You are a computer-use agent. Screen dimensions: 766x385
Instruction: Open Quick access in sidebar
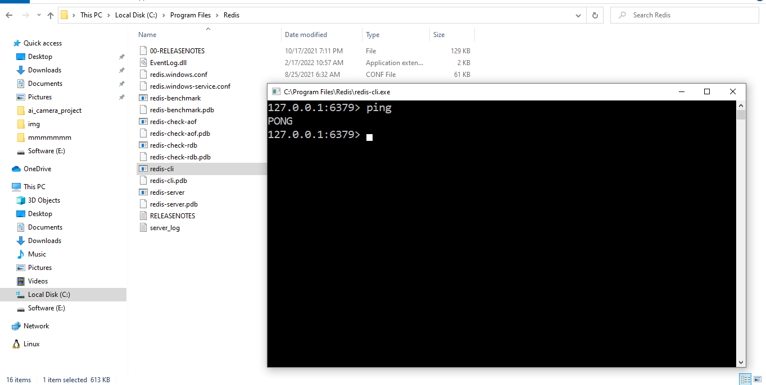click(43, 43)
